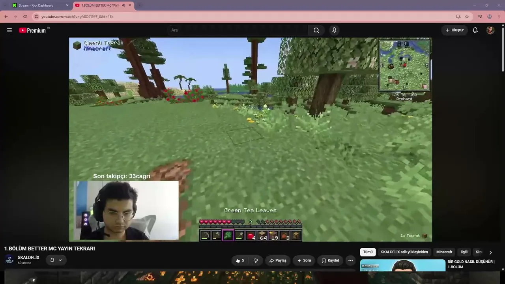Select the SKALDFLİX adlı yükleyiciden chip
Image resolution: width=505 pixels, height=284 pixels.
[404, 252]
